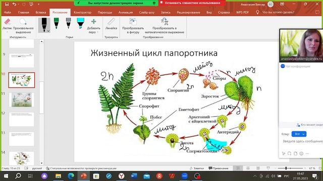
Task: Open the Файл menu
Action: [x=8, y=12]
